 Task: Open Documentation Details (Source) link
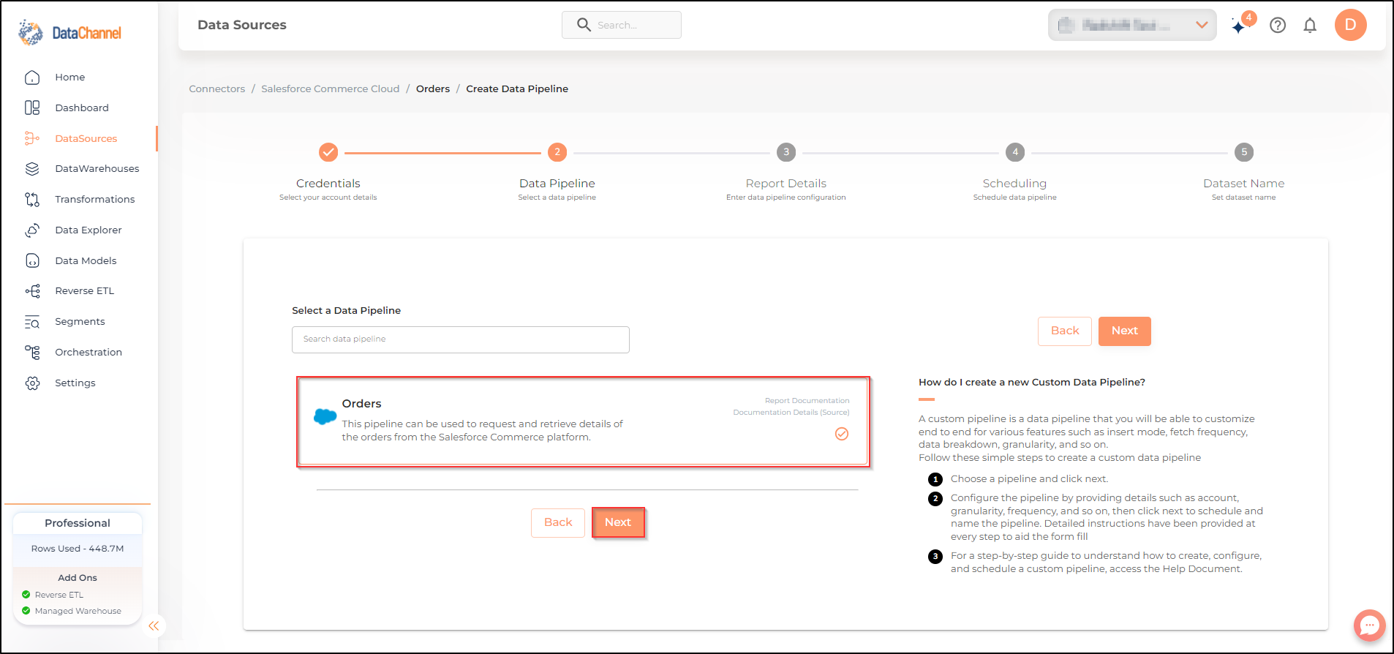[x=791, y=413]
